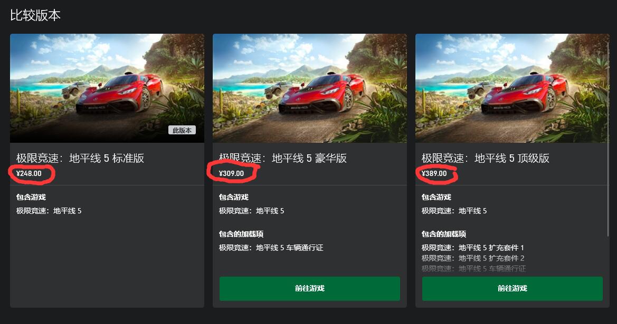Select the 极限竞速:地平线 5 标准版 title
The height and width of the screenshot is (324, 617).
80,158
